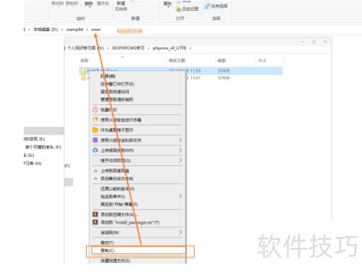Click www in the back window's address bar

click(96, 30)
